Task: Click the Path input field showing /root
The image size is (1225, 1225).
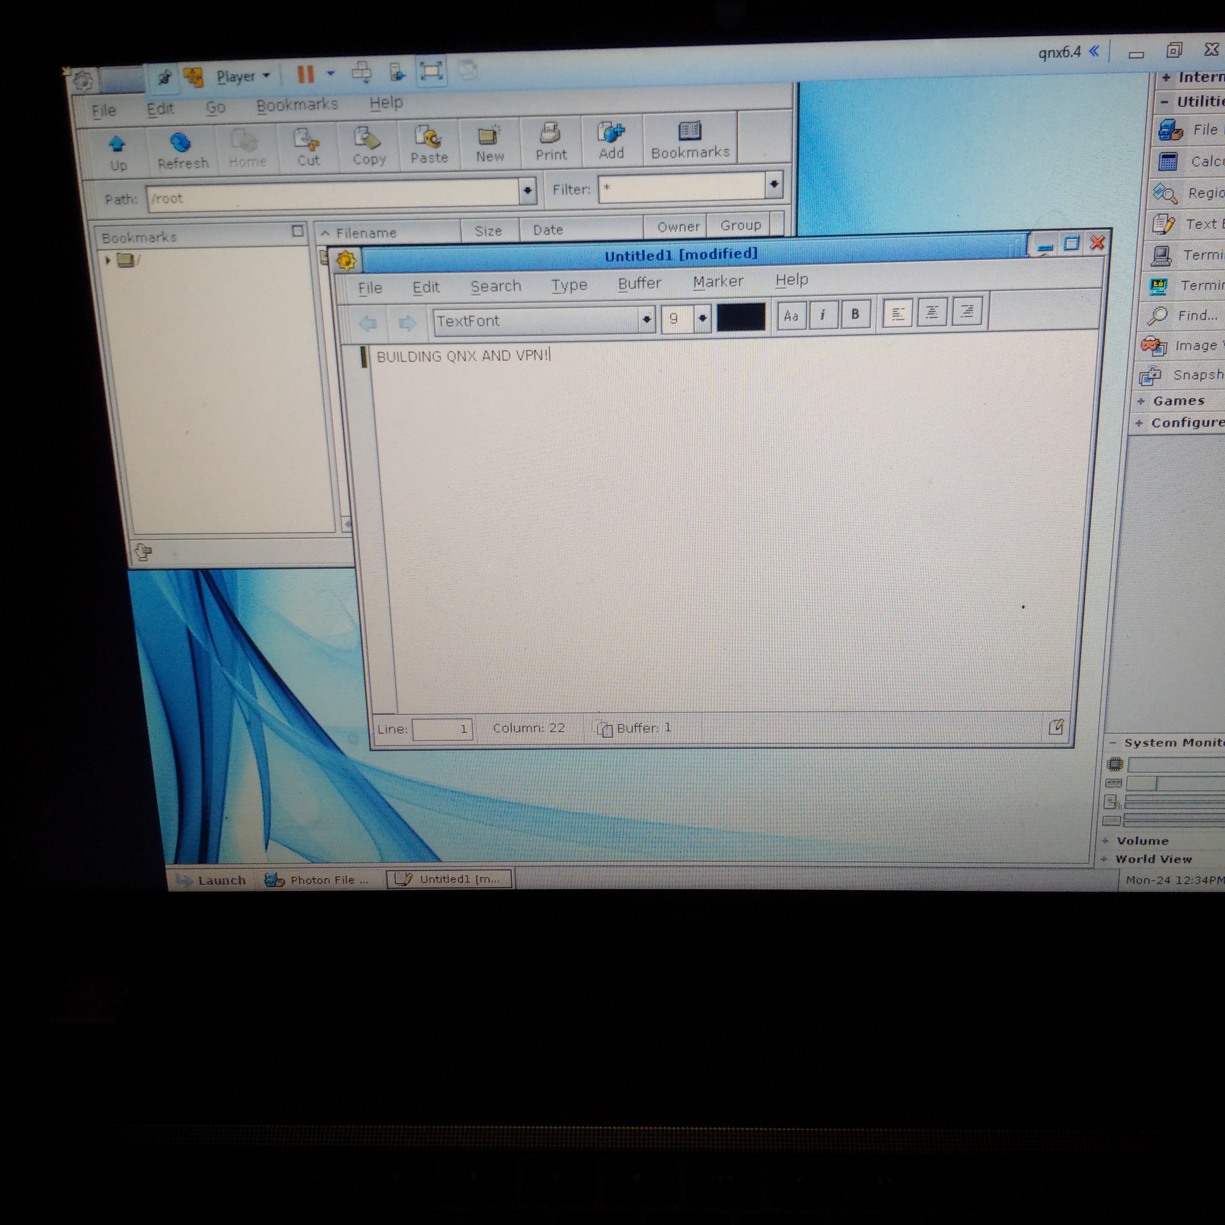Action: 333,195
